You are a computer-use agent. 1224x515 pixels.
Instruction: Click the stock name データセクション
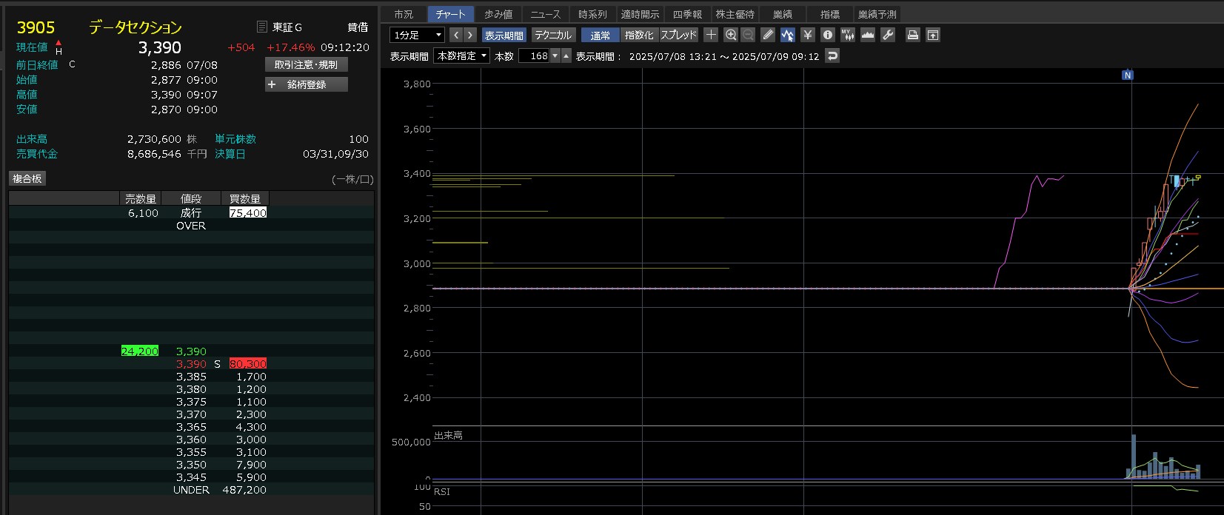136,27
